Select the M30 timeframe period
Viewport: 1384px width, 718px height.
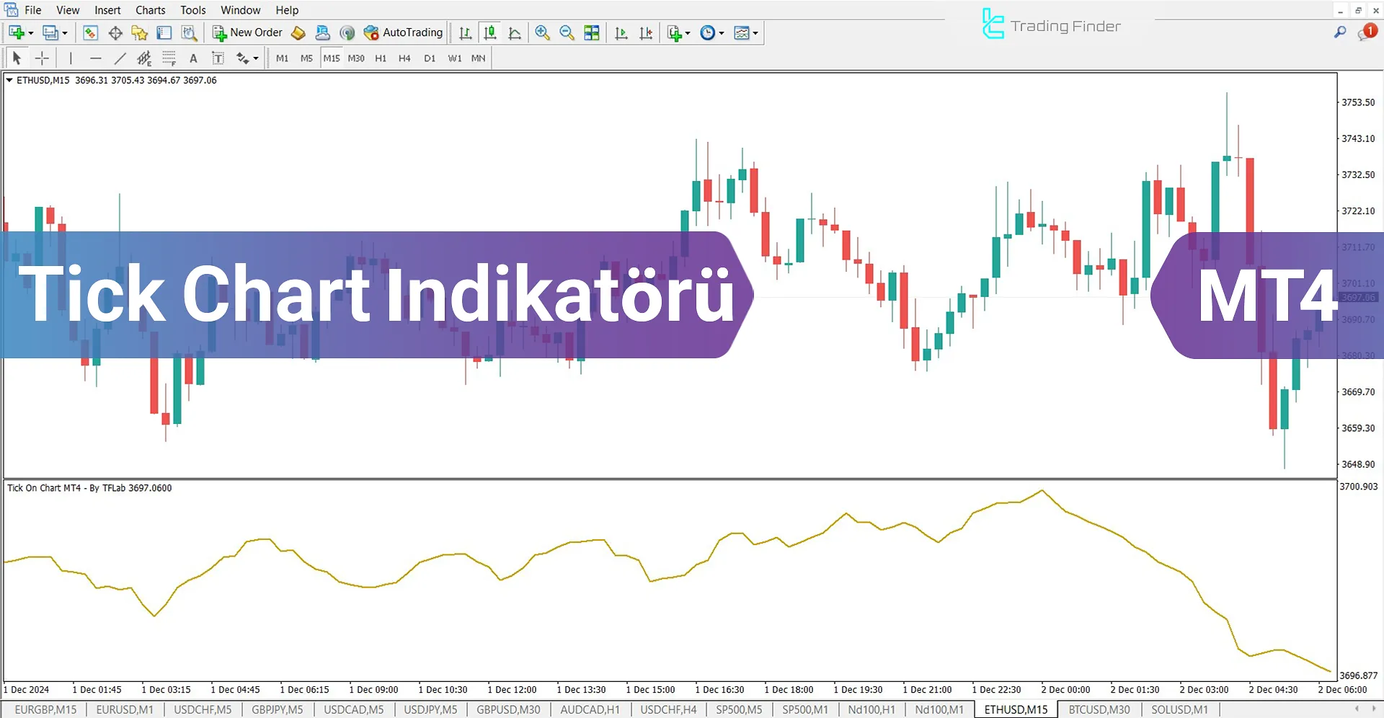click(356, 58)
